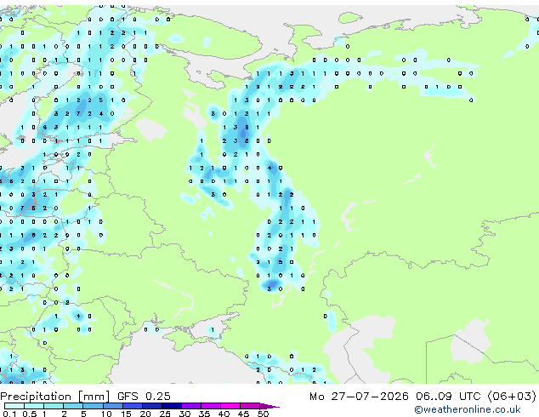Screen dimensions: 539x417
Task: Click the 0.1–0.5 mm palest legend swatch
Action: click(x=14, y=406)
